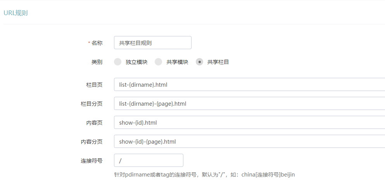
Task: Click the pdirname helper text below 连接符号
Action: click(204, 175)
